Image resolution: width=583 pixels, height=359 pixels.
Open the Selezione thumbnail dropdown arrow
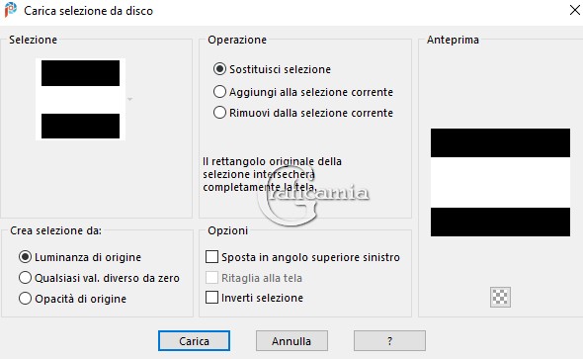tap(129, 99)
